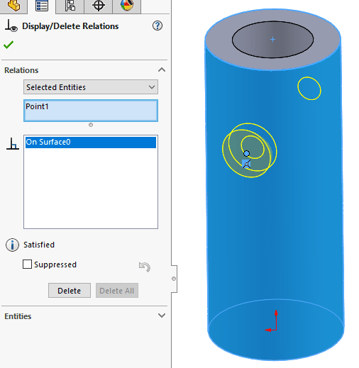The image size is (359, 368).
Task: Open the Selected Entities filter dropdown
Action: 91,87
